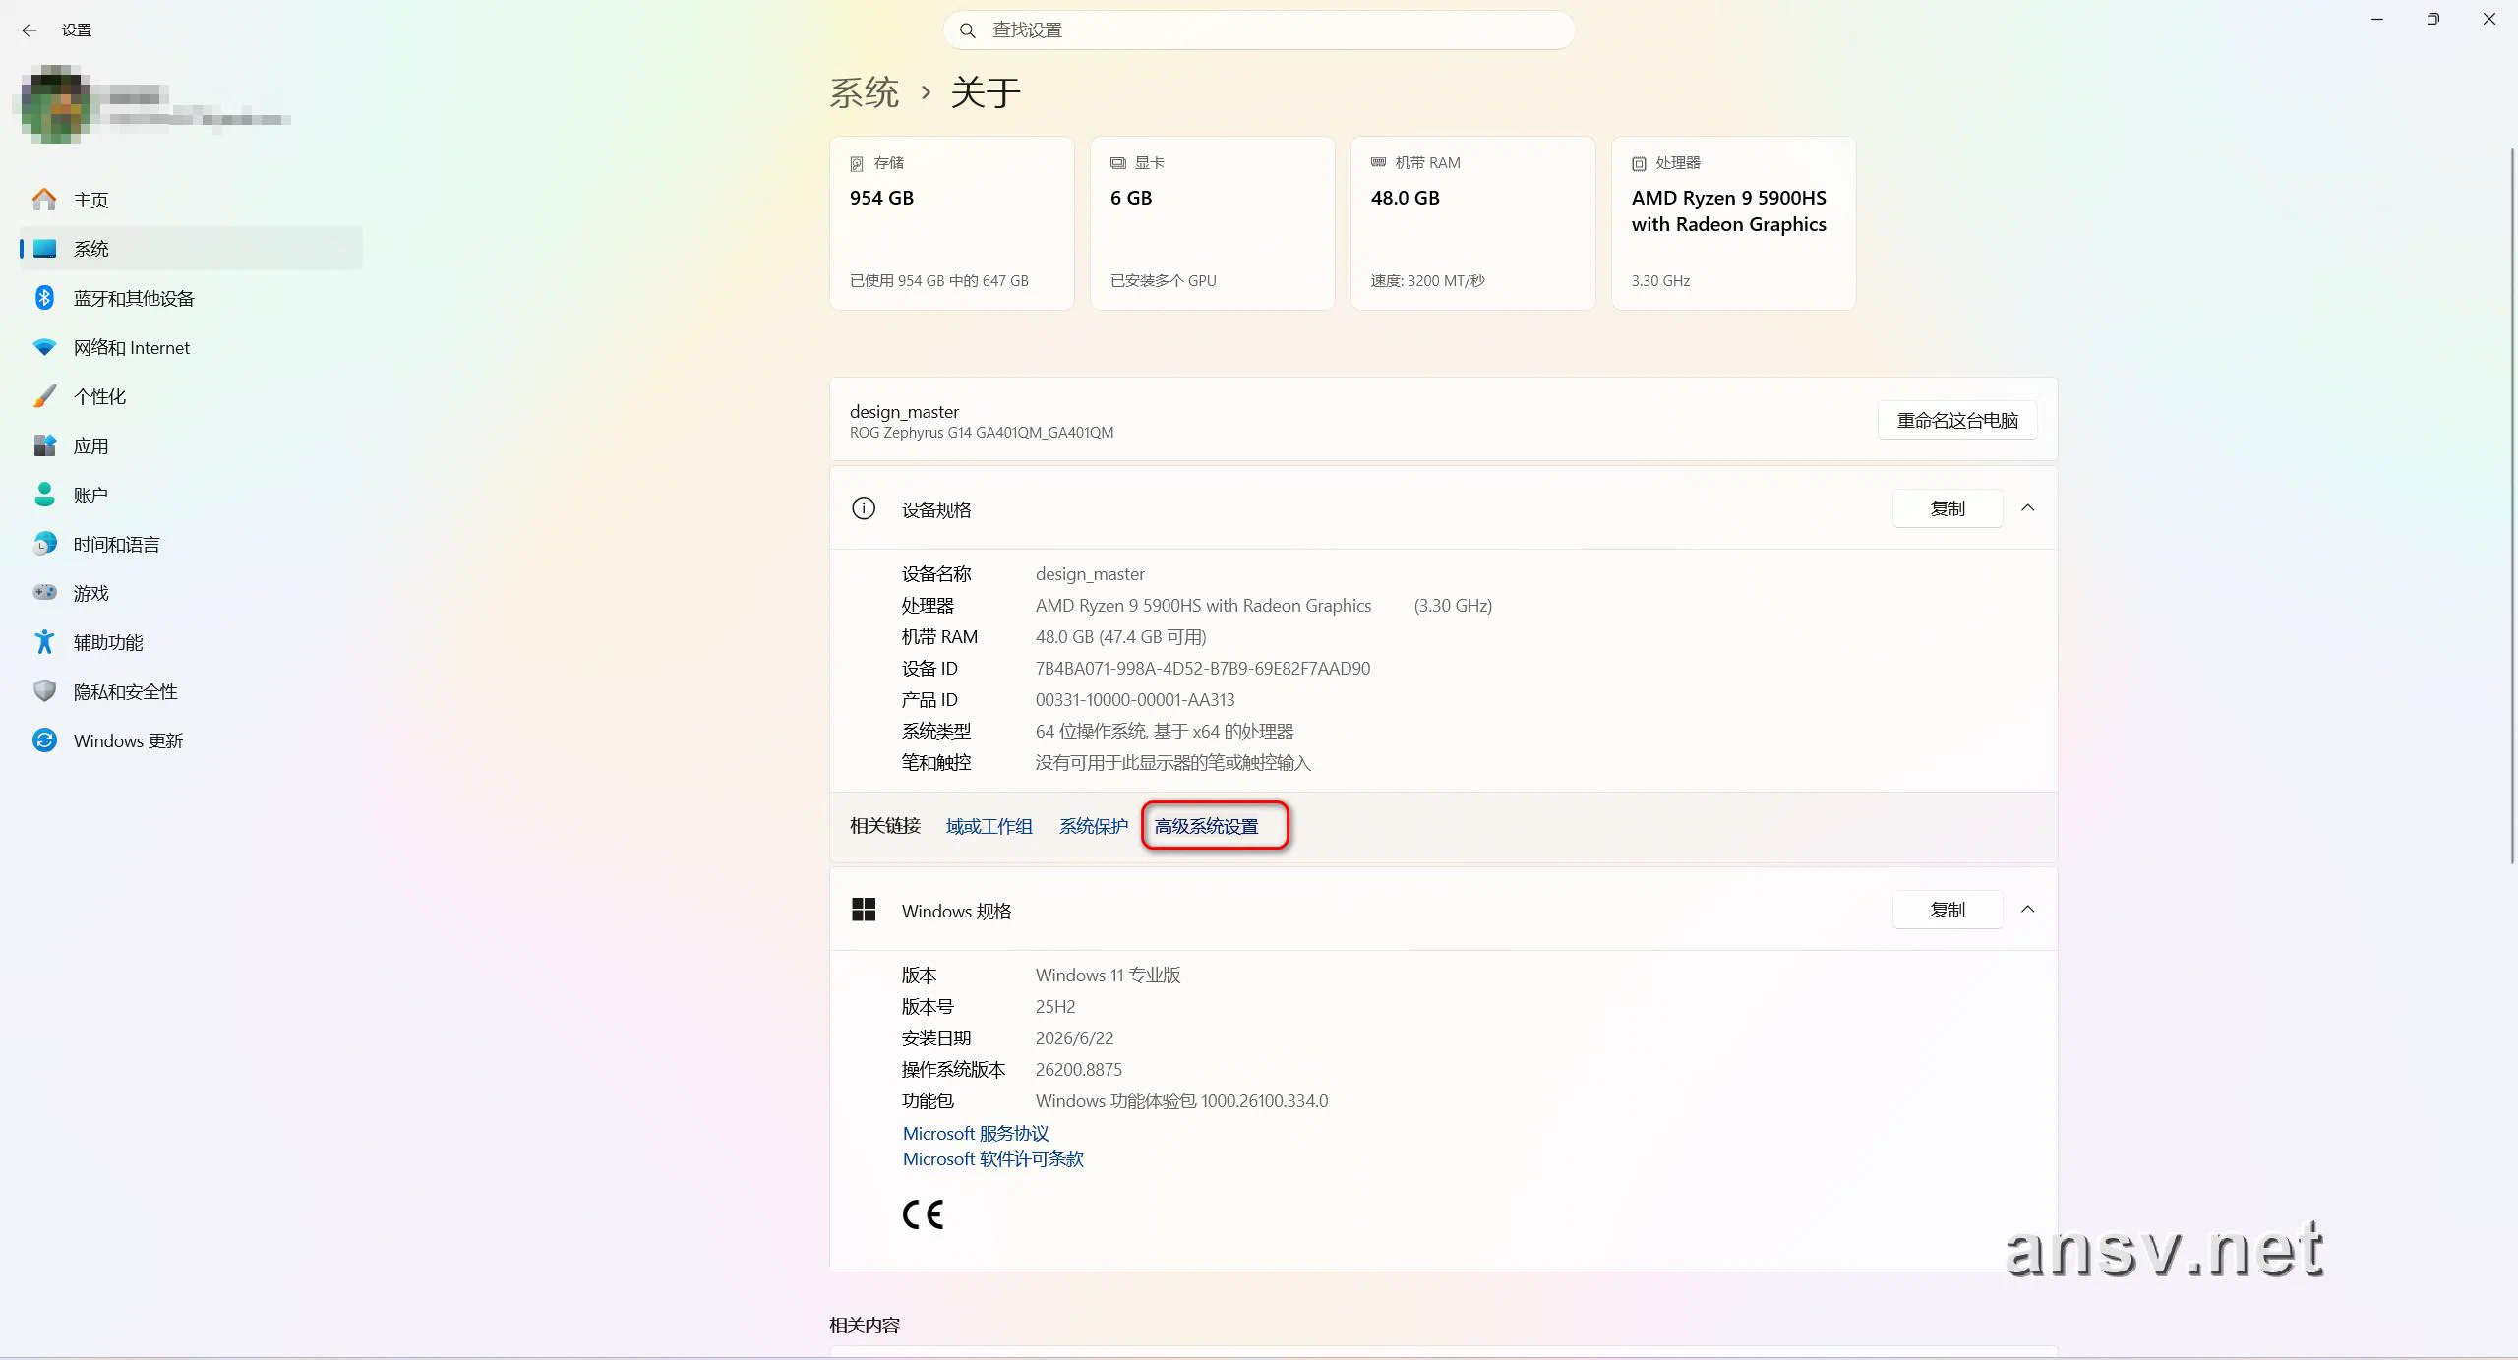Click the Apps icon in sidebar
This screenshot has width=2518, height=1360.
click(44, 445)
